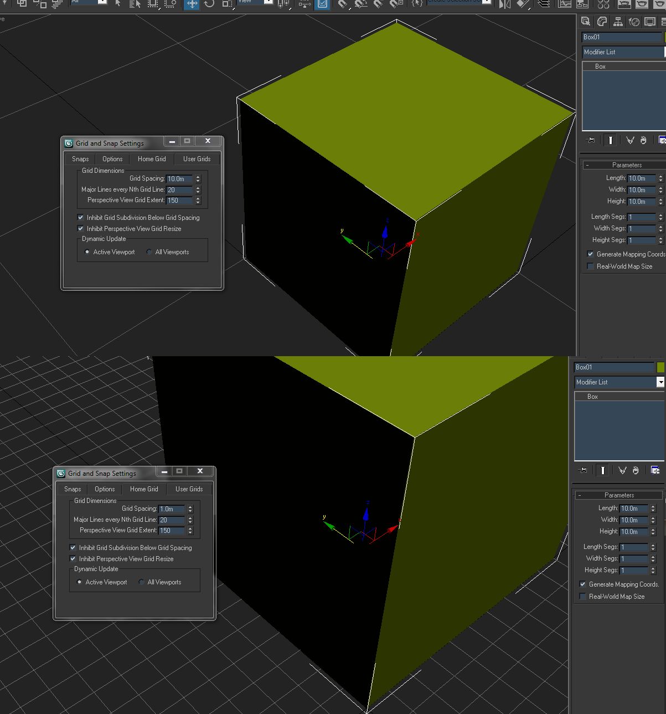Toggle Angle Snap in the toolbar

pyautogui.click(x=361, y=4)
